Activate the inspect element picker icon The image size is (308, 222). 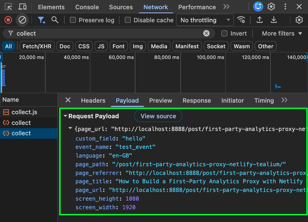click(8, 7)
